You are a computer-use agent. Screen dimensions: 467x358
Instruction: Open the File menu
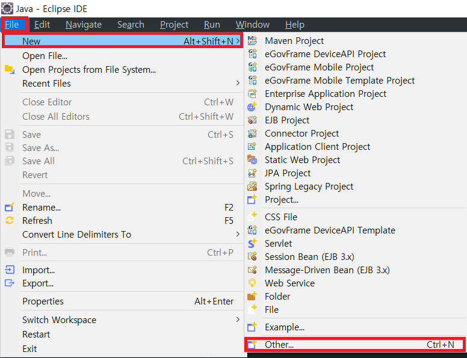coord(12,25)
